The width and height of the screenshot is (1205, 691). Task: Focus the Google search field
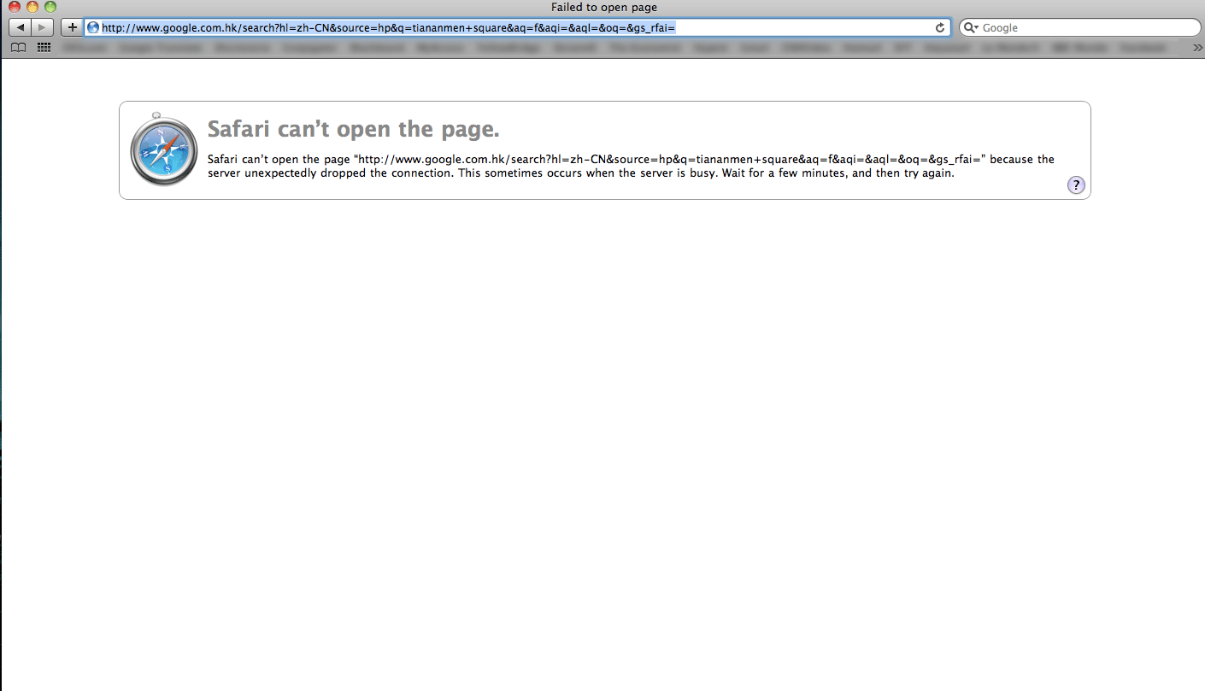tap(1085, 27)
